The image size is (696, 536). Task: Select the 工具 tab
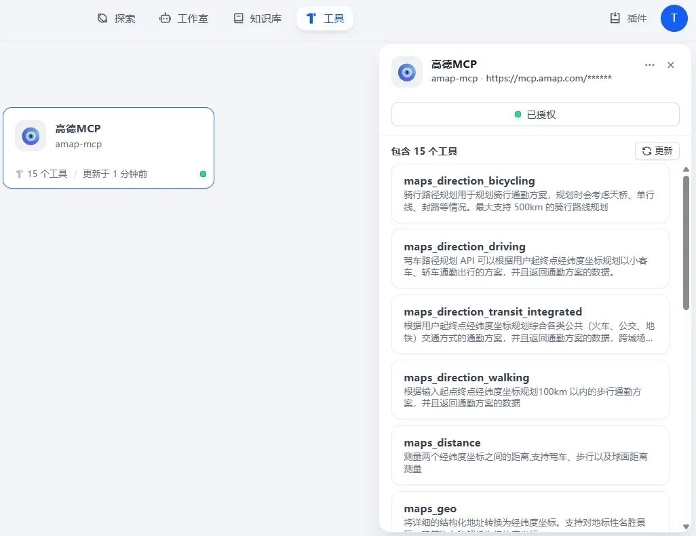point(325,18)
